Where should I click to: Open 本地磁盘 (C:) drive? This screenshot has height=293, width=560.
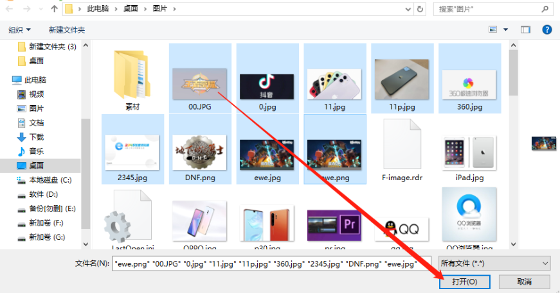[44, 180]
